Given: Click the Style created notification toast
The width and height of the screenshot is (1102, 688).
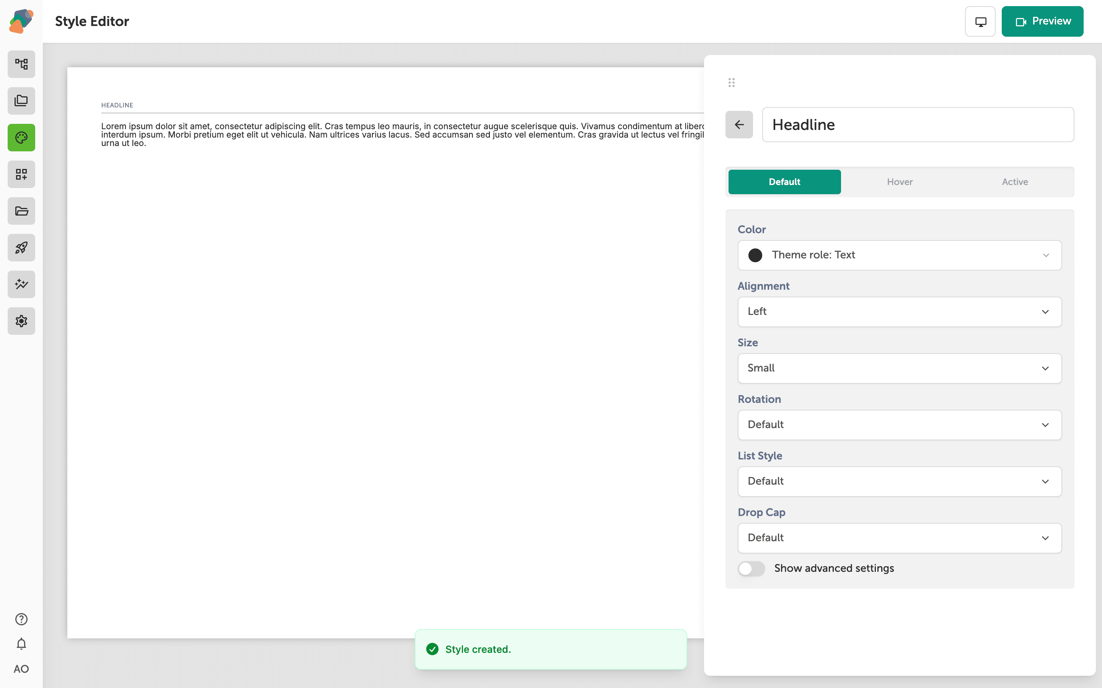Looking at the screenshot, I should pyautogui.click(x=551, y=649).
